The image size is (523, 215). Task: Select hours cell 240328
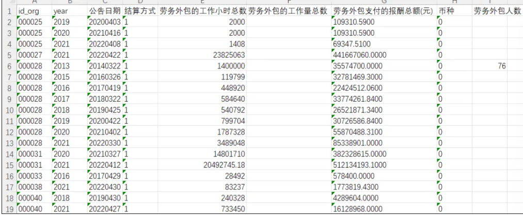coord(202,198)
